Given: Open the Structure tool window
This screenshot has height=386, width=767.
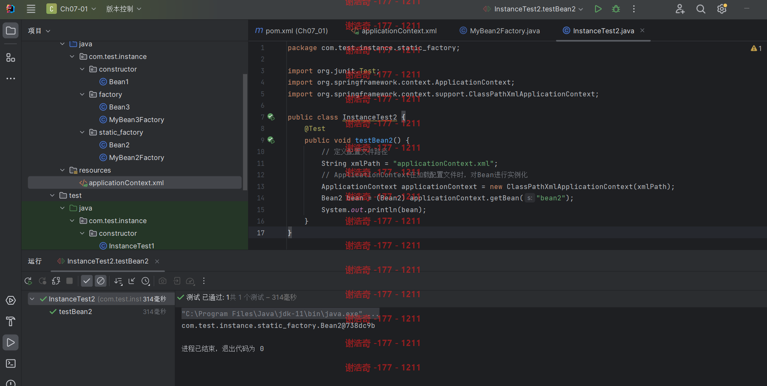Looking at the screenshot, I should point(11,58).
